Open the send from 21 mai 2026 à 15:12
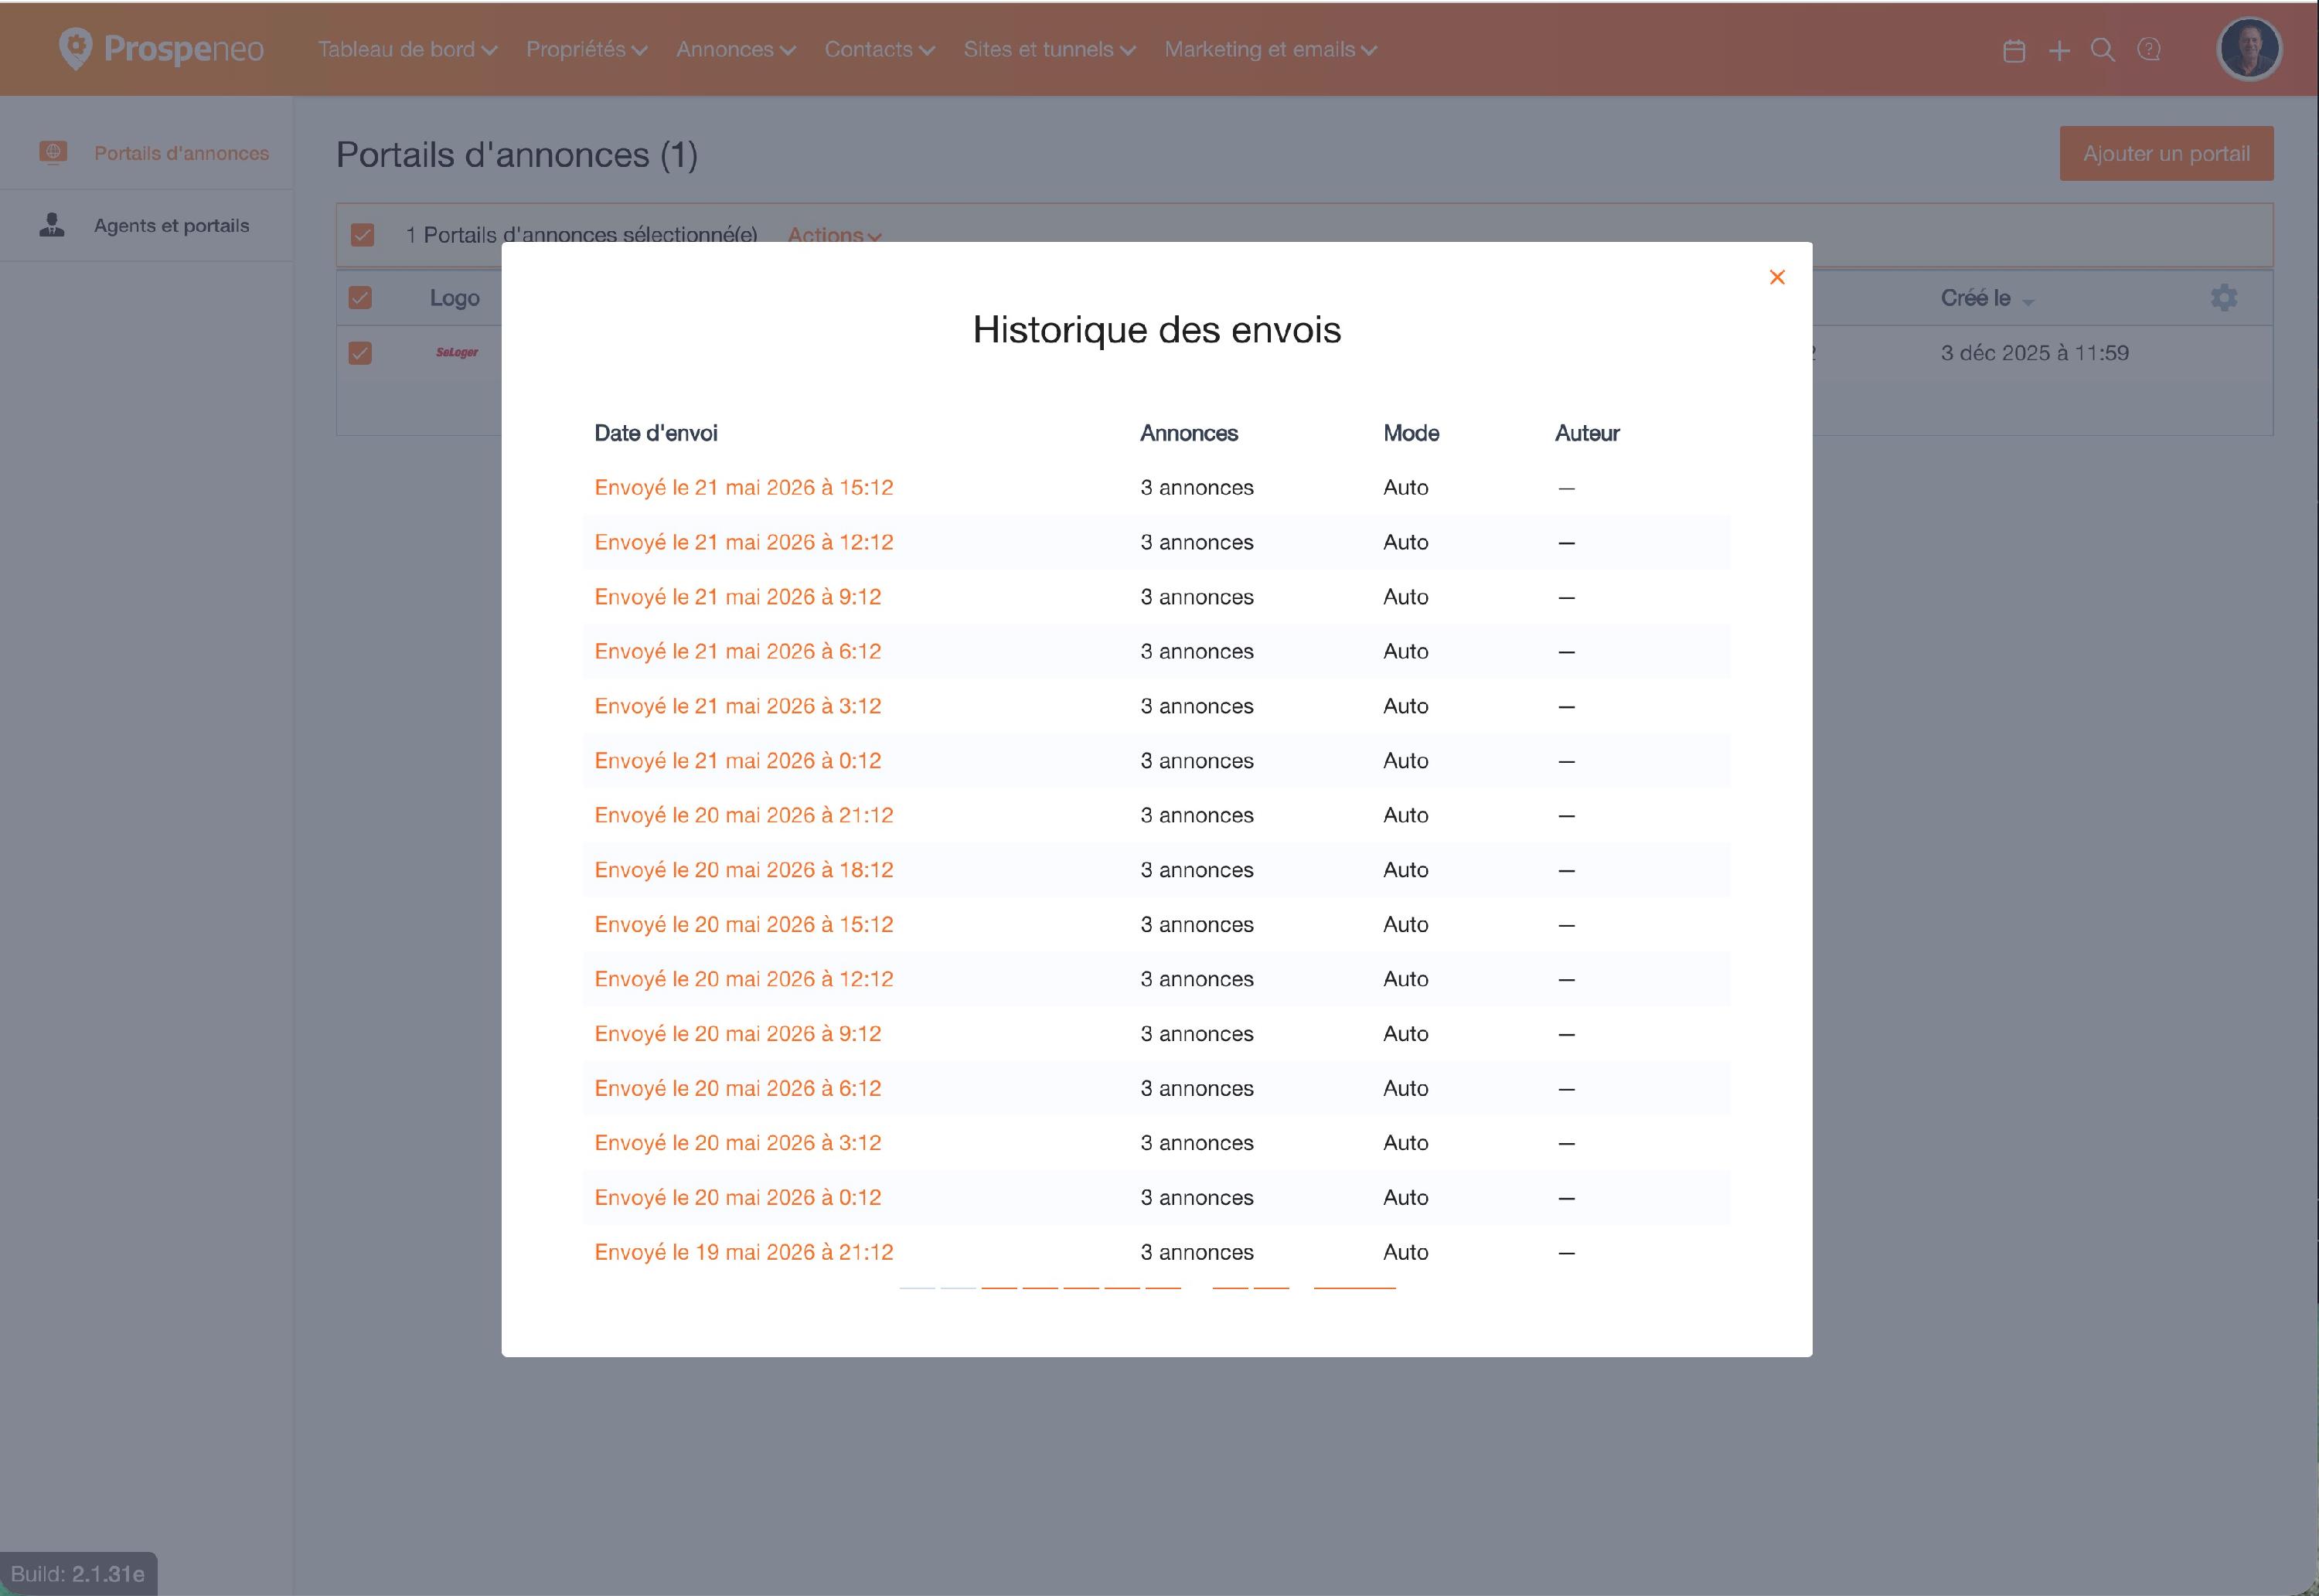 (x=743, y=488)
